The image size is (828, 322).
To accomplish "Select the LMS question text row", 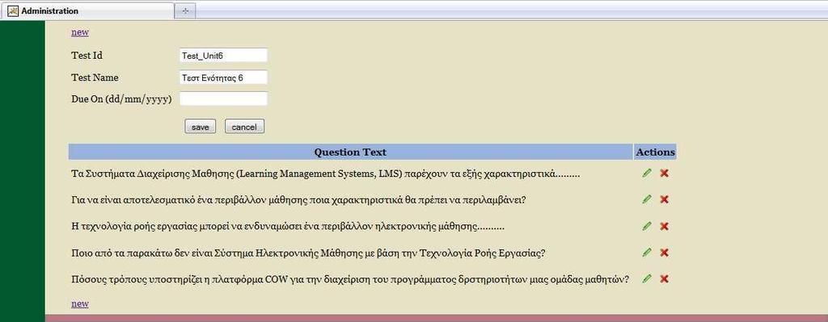I will pyautogui.click(x=325, y=174).
